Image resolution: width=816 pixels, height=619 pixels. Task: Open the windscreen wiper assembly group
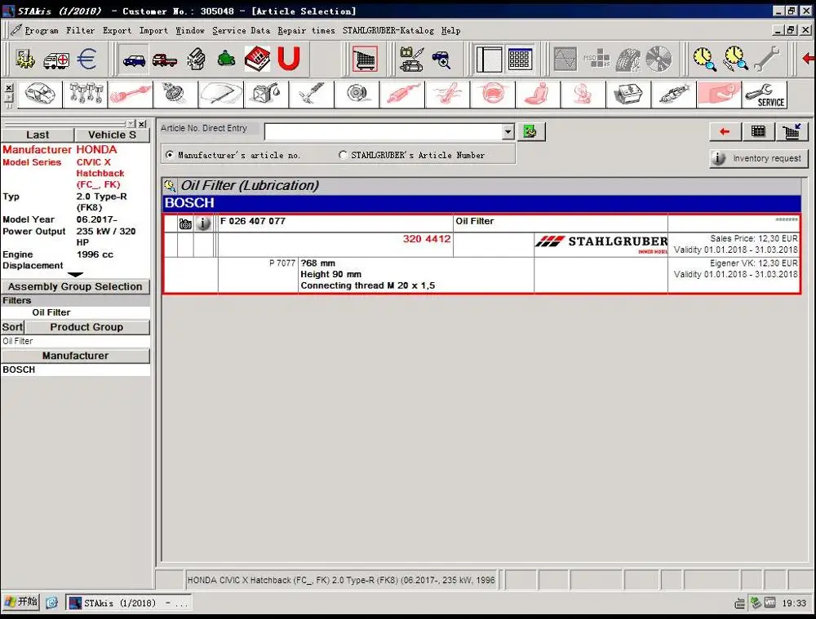click(x=221, y=95)
